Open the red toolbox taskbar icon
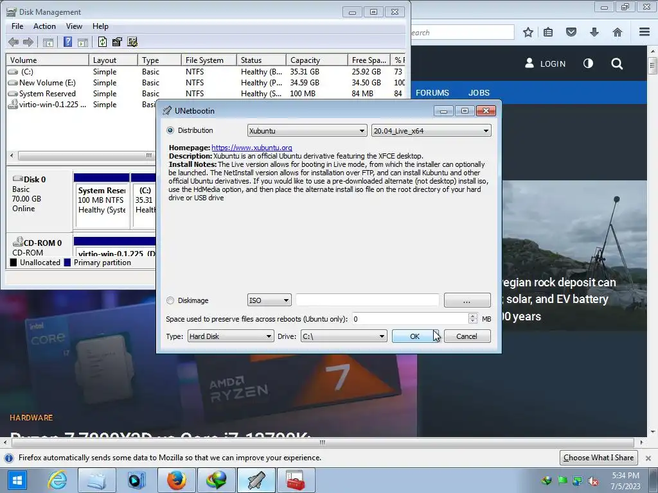The width and height of the screenshot is (658, 493). 296,480
